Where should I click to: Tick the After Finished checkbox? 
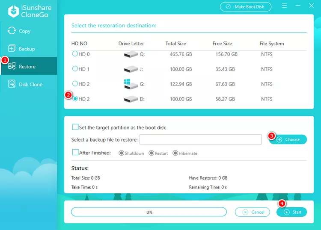75,152
